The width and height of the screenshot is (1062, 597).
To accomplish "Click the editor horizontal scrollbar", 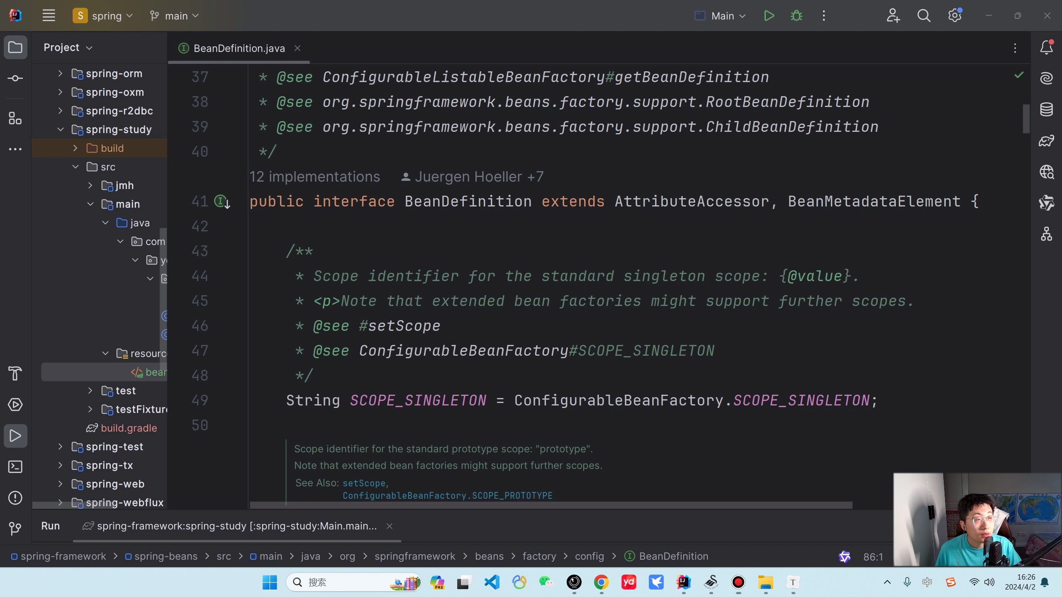I will [x=551, y=505].
